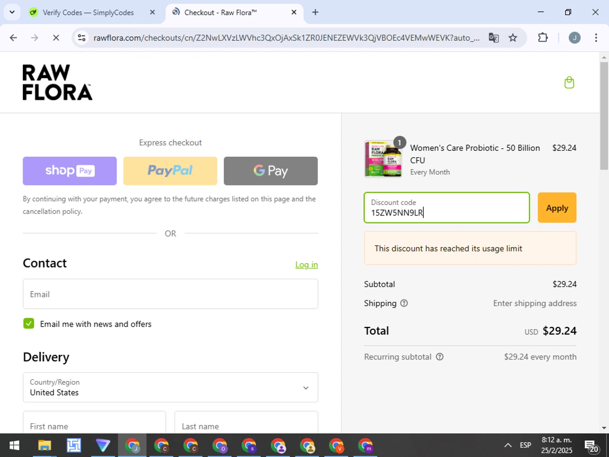Apply the discount code
The width and height of the screenshot is (609, 457).
557,208
